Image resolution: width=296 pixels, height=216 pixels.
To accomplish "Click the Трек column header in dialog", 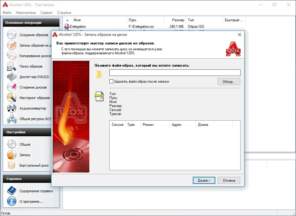I will (133, 125).
